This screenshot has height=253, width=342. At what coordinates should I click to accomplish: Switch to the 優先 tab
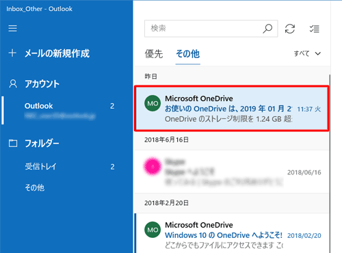point(154,54)
